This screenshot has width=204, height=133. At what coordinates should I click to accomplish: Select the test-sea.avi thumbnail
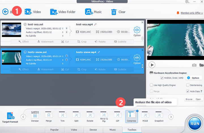click(x=11, y=30)
